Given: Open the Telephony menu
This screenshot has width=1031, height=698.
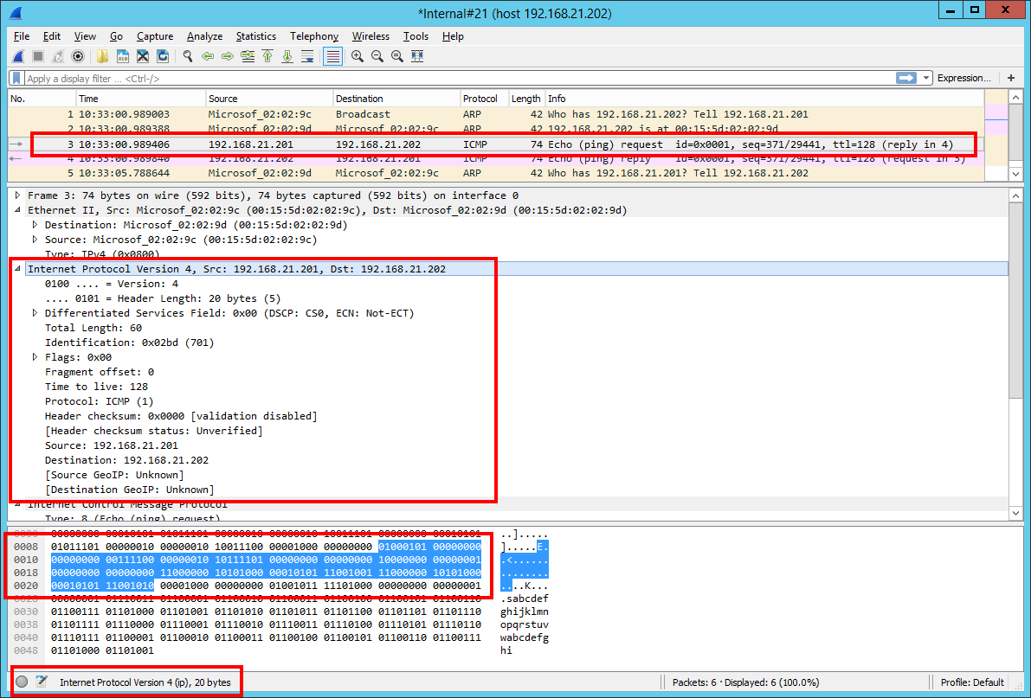Looking at the screenshot, I should (x=314, y=36).
